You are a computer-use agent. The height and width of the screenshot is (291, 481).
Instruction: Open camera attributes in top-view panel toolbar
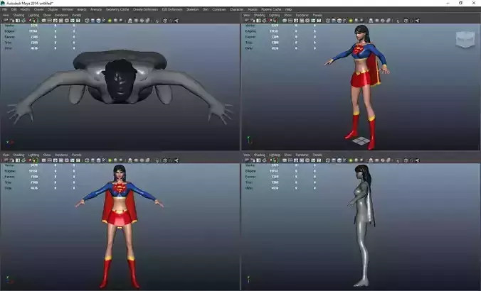[x=11, y=21]
